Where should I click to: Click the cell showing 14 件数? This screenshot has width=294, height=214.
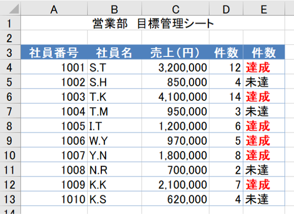tap(226, 97)
